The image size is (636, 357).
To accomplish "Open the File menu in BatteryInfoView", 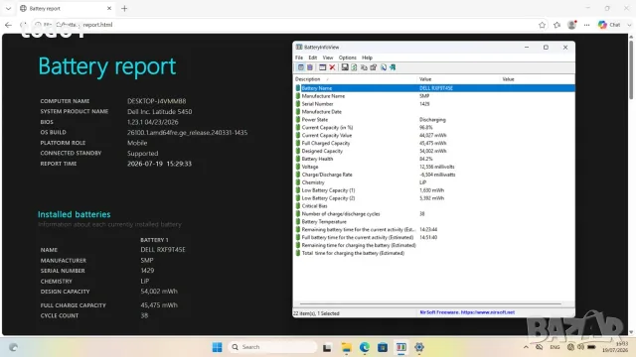I will pyautogui.click(x=299, y=58).
